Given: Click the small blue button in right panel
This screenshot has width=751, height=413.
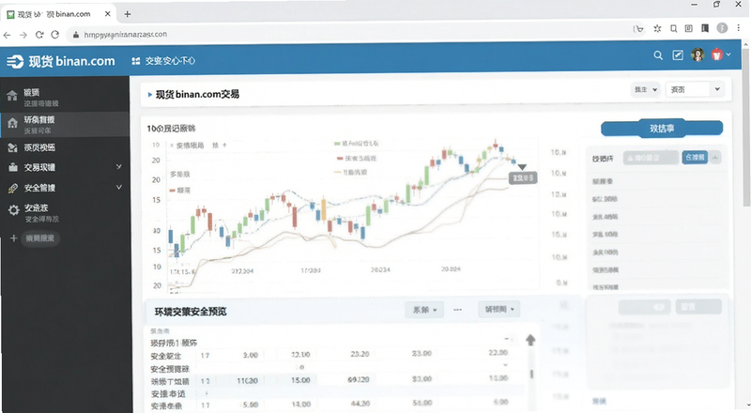Looking at the screenshot, I should [x=695, y=157].
